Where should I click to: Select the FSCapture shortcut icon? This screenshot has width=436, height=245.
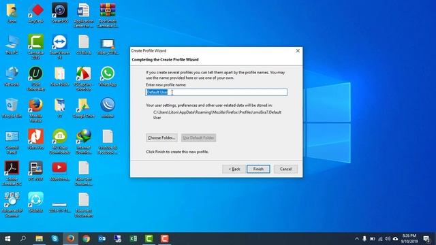click(x=83, y=79)
